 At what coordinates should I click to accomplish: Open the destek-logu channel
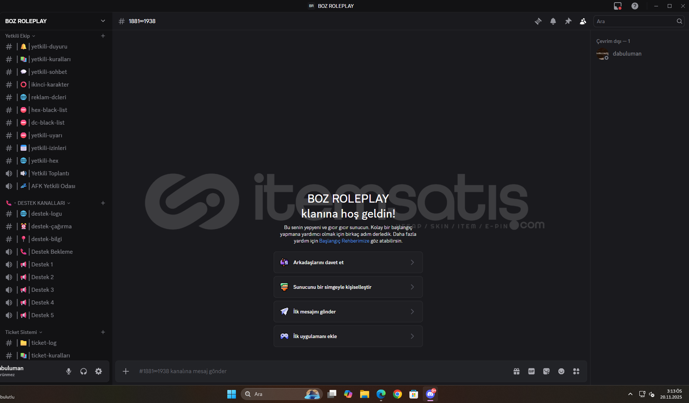coord(55,214)
